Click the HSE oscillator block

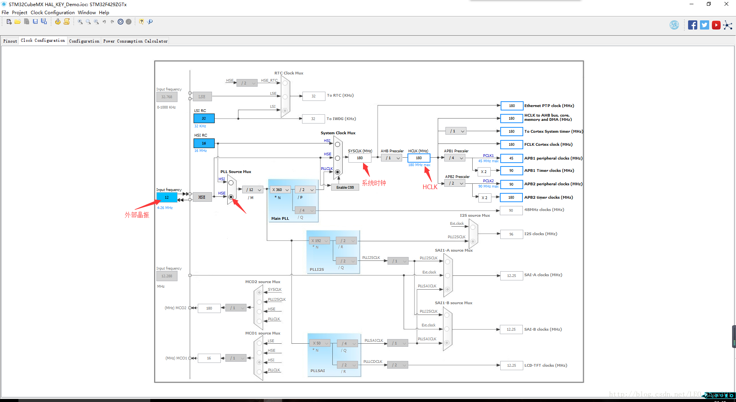[x=202, y=197]
